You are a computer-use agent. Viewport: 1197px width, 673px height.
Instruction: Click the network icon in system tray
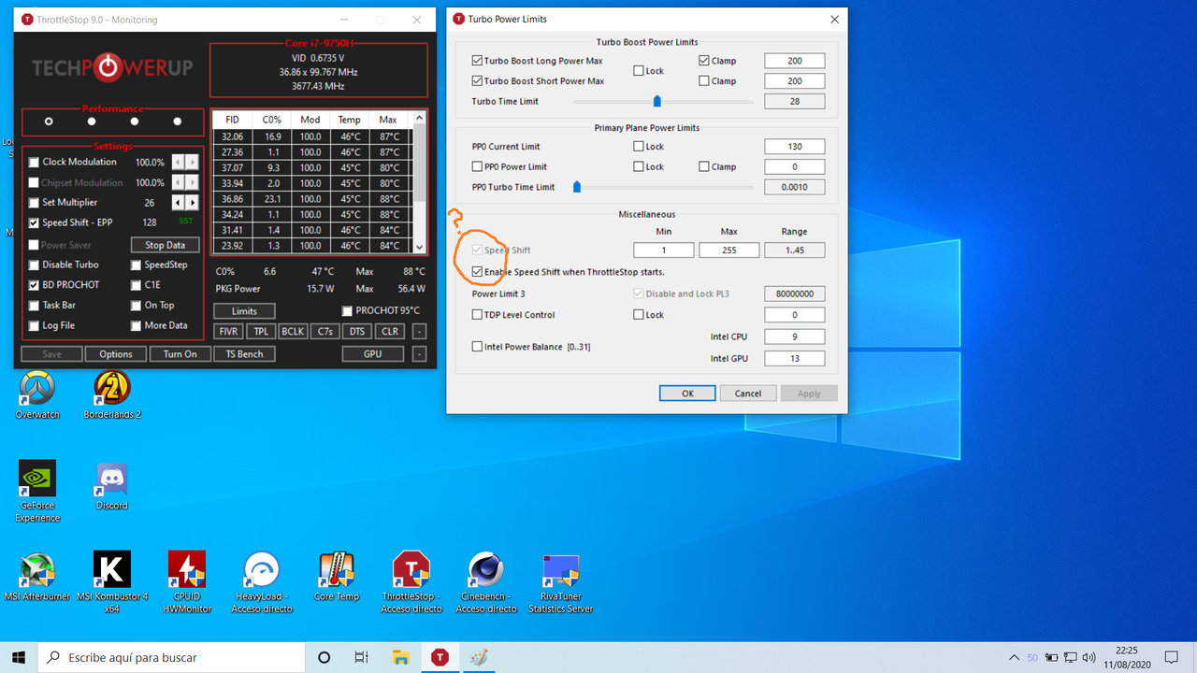(x=1072, y=657)
